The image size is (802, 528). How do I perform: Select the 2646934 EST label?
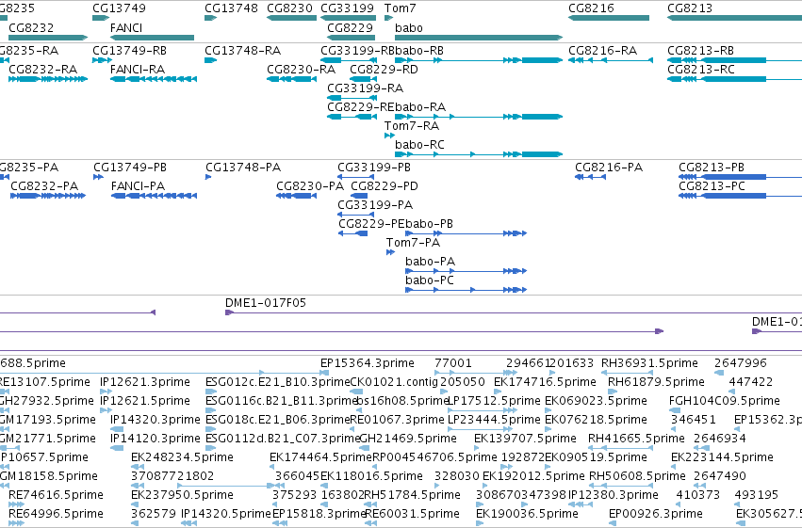click(720, 439)
